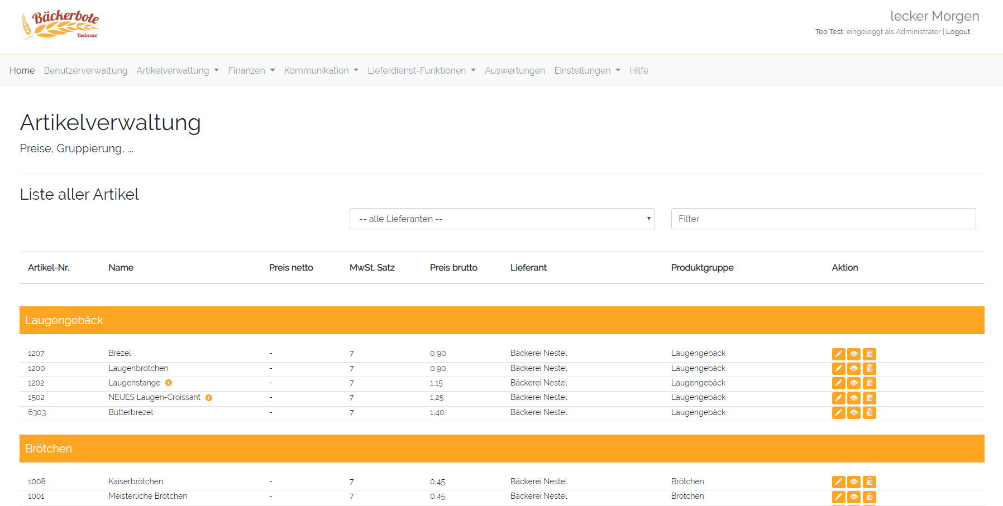Open the Hilfe link
The height and width of the screenshot is (506, 1003).
coord(638,70)
